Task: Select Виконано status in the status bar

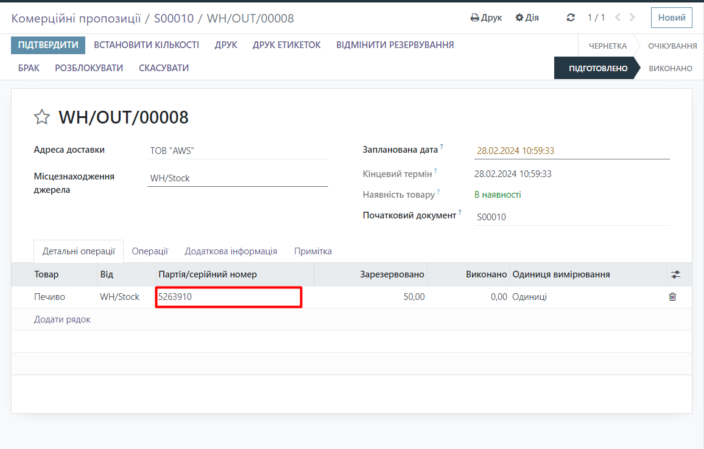Action: coord(670,68)
